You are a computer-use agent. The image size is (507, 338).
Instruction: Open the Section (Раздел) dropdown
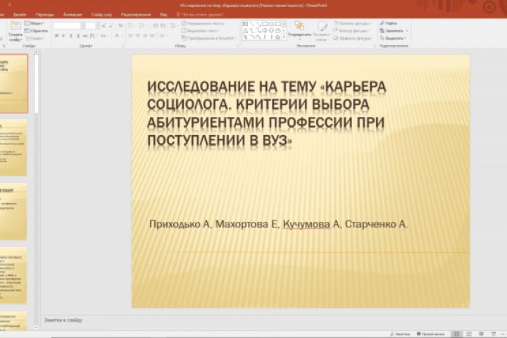pyautogui.click(x=35, y=38)
